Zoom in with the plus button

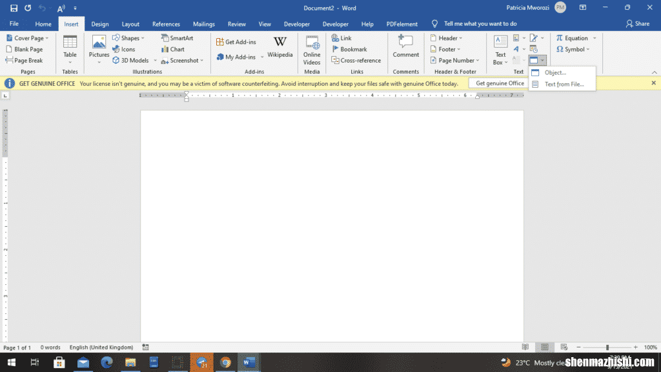pos(635,347)
